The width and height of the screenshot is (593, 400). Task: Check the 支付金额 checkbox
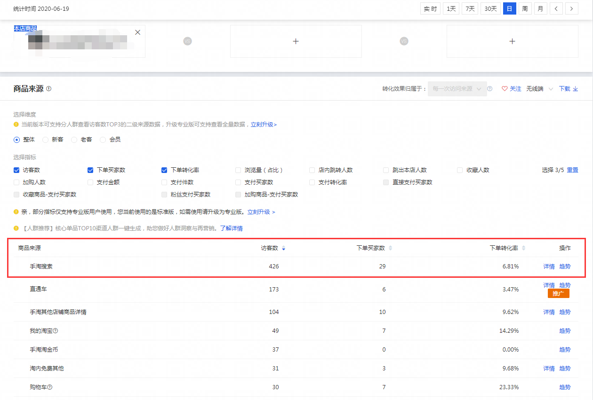(x=91, y=182)
